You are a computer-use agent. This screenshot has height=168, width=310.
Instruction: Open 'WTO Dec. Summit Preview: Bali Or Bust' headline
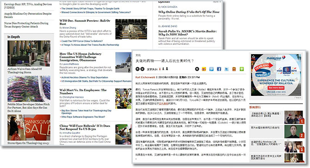pyautogui.click(x=85, y=22)
